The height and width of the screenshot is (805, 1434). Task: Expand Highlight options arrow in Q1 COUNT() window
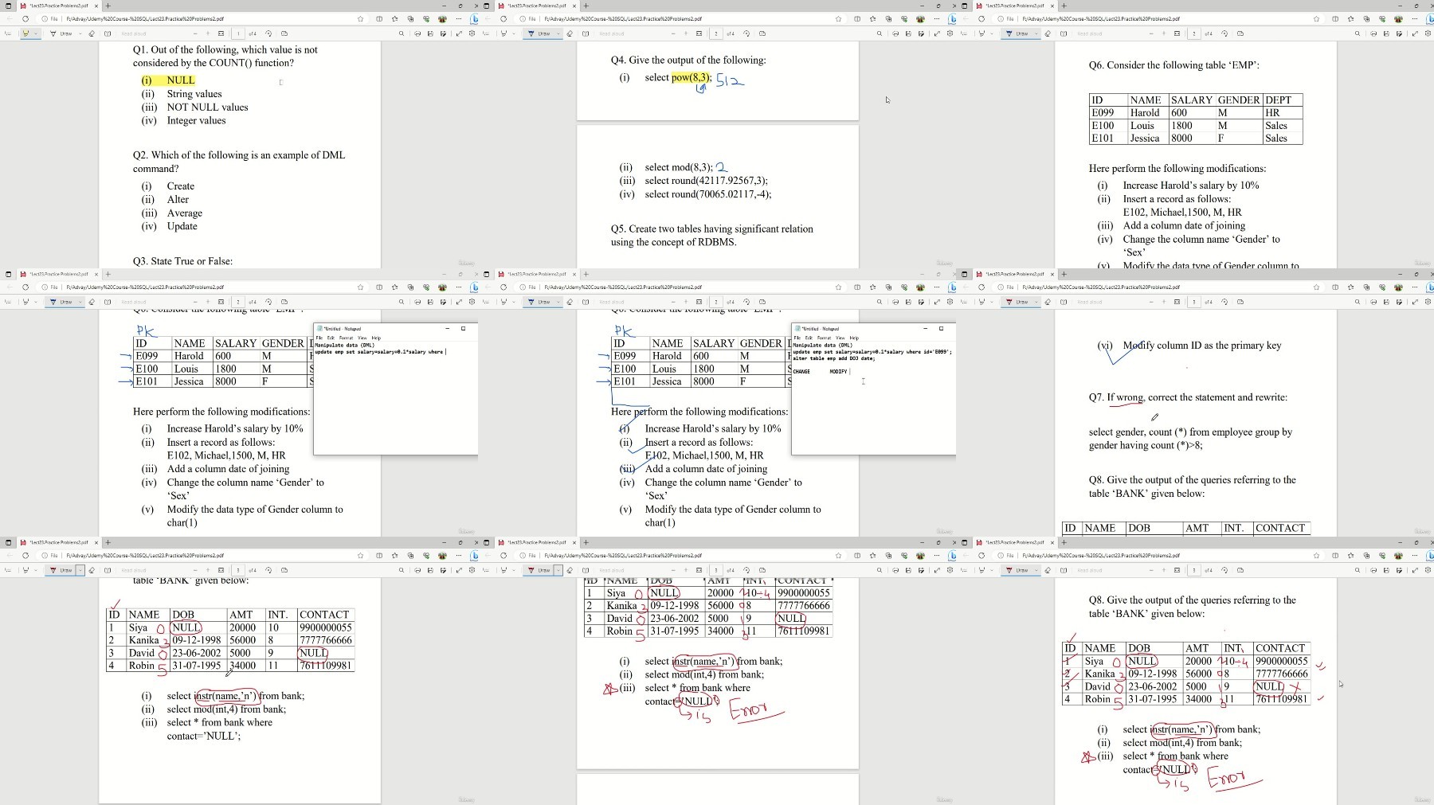click(36, 33)
